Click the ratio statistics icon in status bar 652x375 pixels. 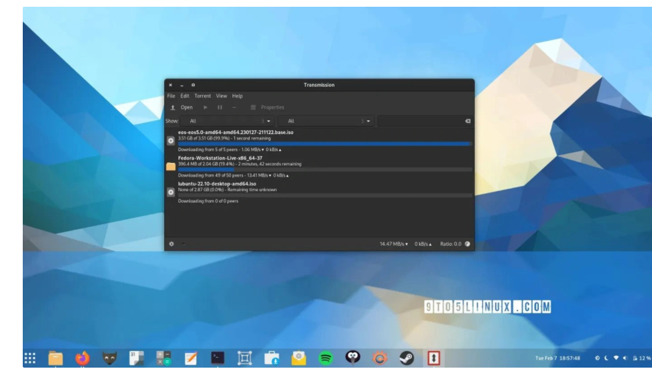click(467, 244)
